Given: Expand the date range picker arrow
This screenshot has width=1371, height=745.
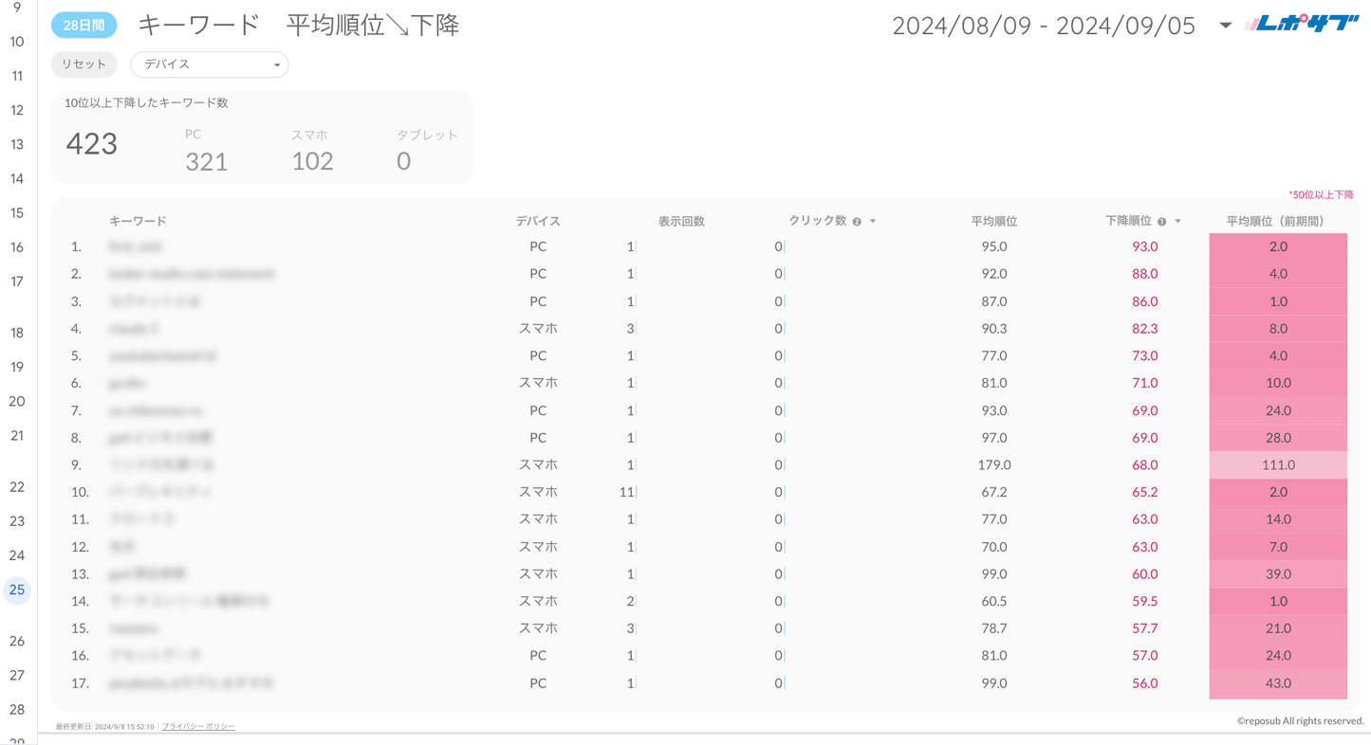Looking at the screenshot, I should coord(1225,26).
